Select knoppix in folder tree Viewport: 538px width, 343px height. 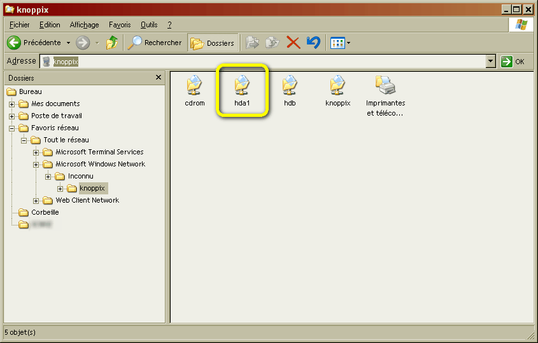click(x=92, y=188)
